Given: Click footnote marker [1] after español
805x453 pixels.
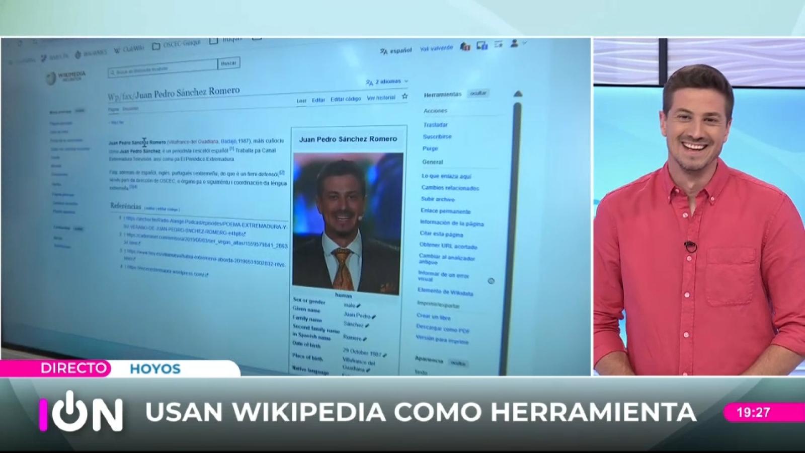Looking at the screenshot, I should (232, 148).
